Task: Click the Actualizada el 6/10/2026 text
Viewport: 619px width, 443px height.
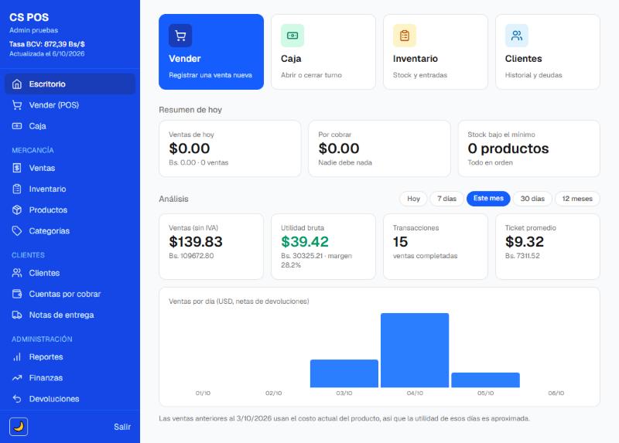Action: (x=47, y=54)
